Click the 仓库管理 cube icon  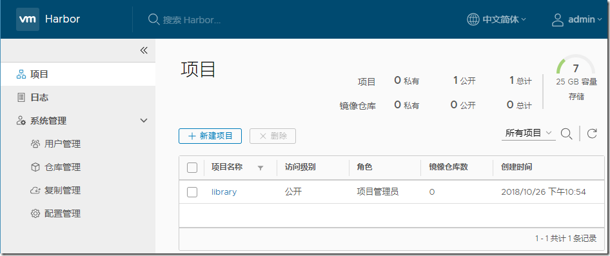35,167
